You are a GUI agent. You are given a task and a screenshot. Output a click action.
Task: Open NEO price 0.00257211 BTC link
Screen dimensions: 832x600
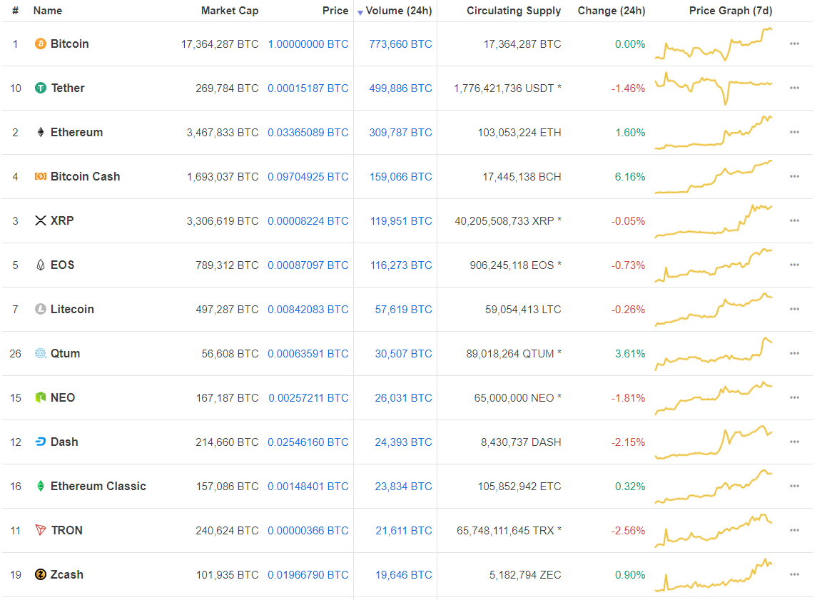(308, 398)
